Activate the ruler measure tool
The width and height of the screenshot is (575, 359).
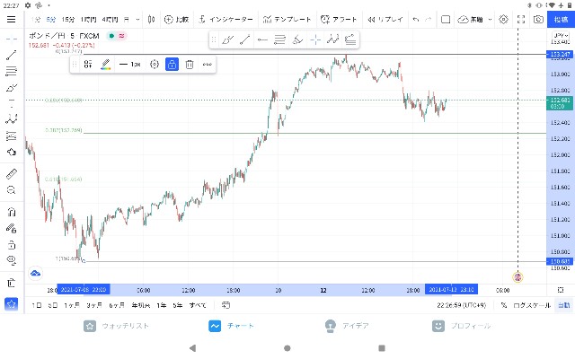pos(12,173)
